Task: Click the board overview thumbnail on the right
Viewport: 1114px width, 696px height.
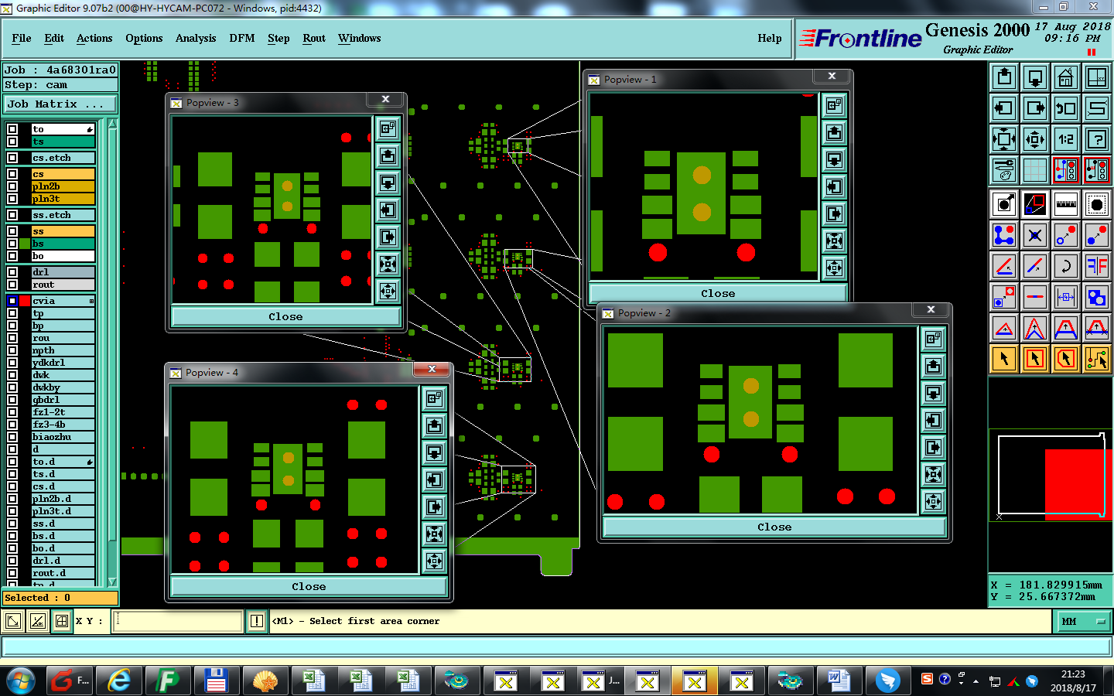Action: [1051, 476]
